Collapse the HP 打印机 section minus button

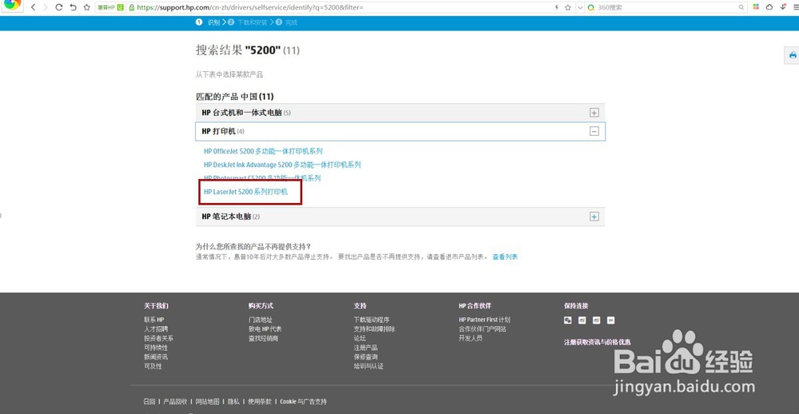click(x=594, y=131)
